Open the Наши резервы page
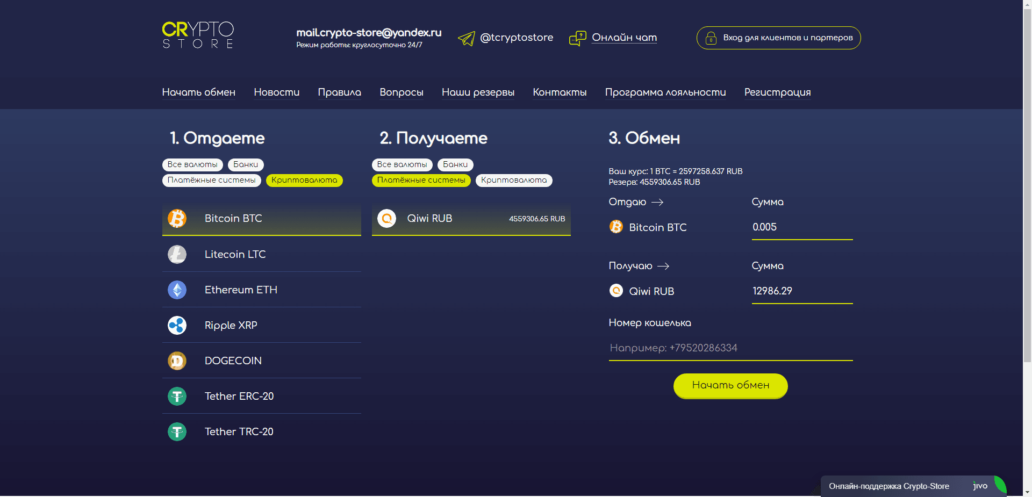Image resolution: width=1032 pixels, height=497 pixels. (x=478, y=92)
